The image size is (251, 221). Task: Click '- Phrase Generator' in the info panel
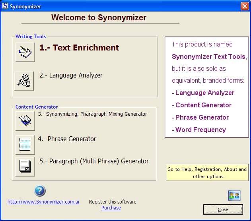[x=200, y=117]
